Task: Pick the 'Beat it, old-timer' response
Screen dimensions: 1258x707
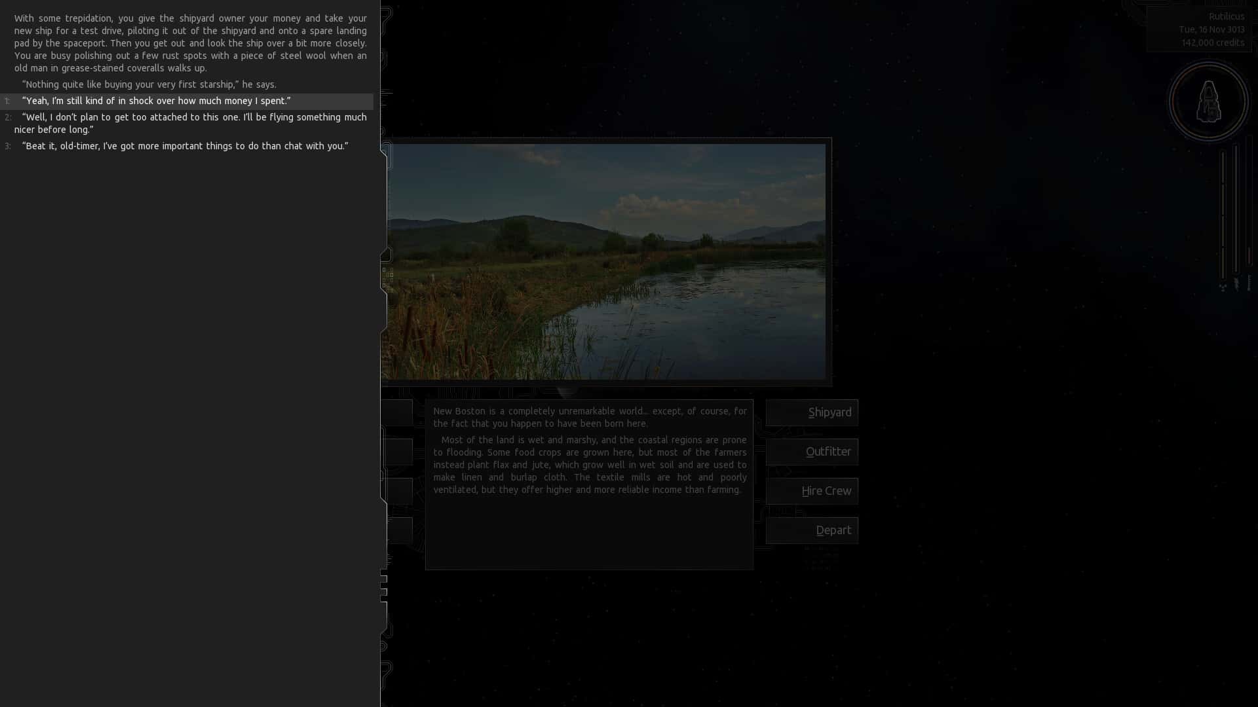Action: tap(185, 146)
